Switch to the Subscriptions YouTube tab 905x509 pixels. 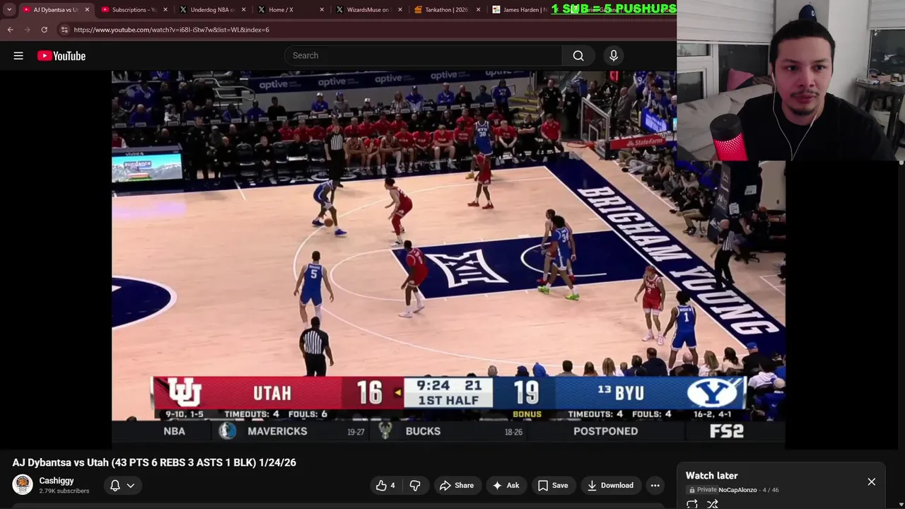pos(133,10)
